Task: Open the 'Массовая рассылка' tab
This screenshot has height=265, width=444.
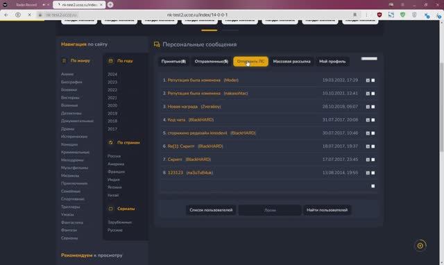Action: coord(291,62)
